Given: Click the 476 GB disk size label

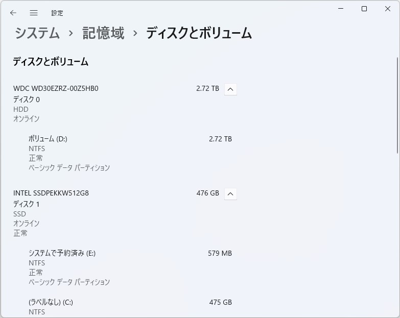Looking at the screenshot, I should click(207, 193).
